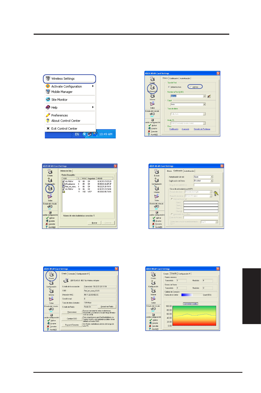
Task: Open the Formato de clave dropdown
Action: click(211, 192)
